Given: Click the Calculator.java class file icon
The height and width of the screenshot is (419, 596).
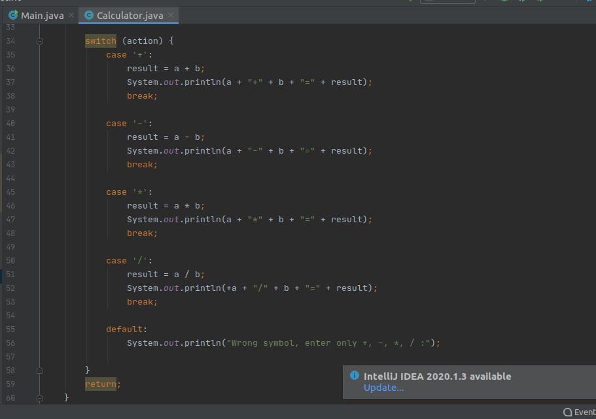Looking at the screenshot, I should click(x=89, y=15).
